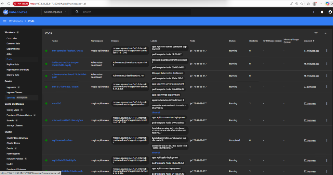Open the user account icon
Image resolution: width=333 pixels, height=175 pixels.
click(x=330, y=12)
